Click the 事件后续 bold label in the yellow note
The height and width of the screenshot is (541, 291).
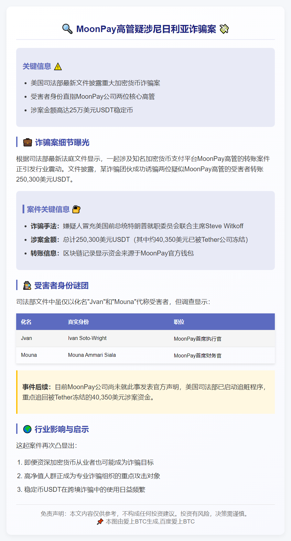click(37, 387)
